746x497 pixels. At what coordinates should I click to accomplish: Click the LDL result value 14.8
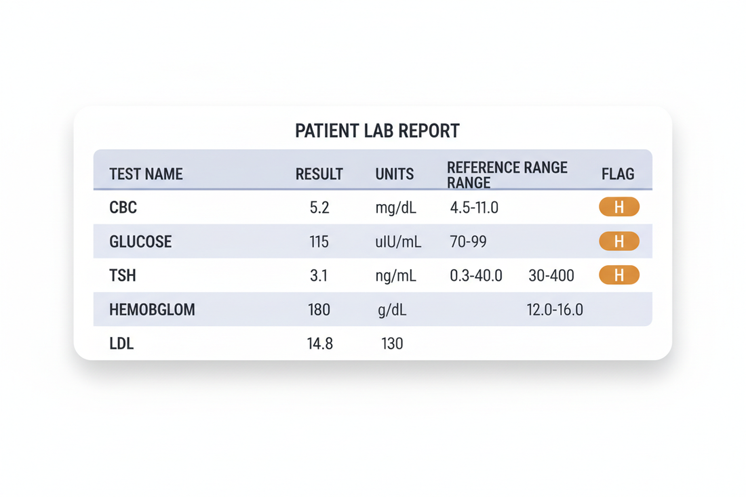click(319, 343)
